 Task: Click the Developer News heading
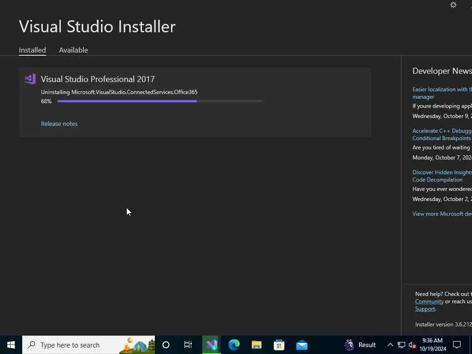(x=442, y=71)
